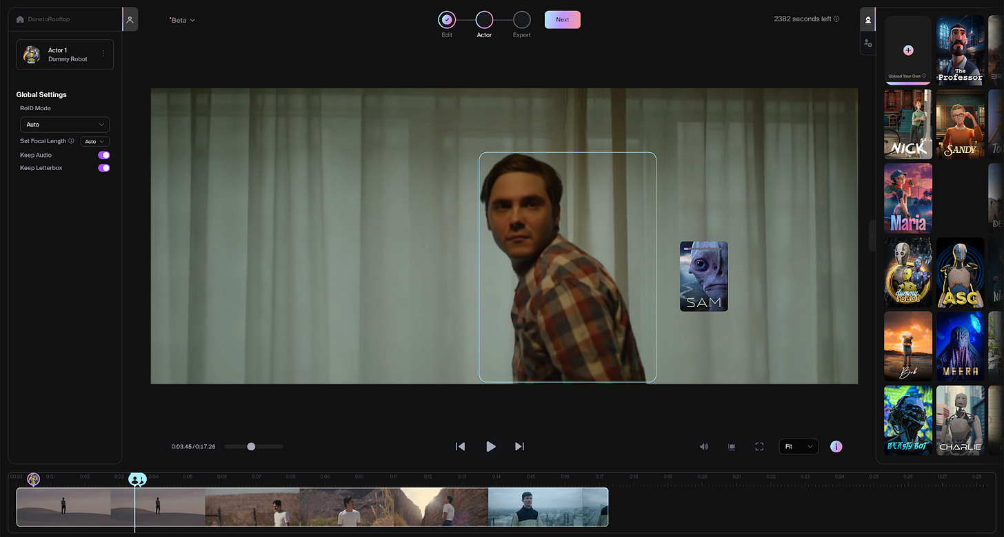Open the purple info button
Image resolution: width=1004 pixels, height=537 pixels.
[836, 447]
